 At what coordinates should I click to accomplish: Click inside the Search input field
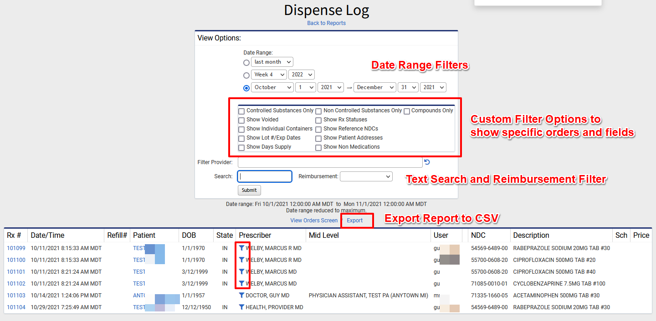[x=264, y=176]
